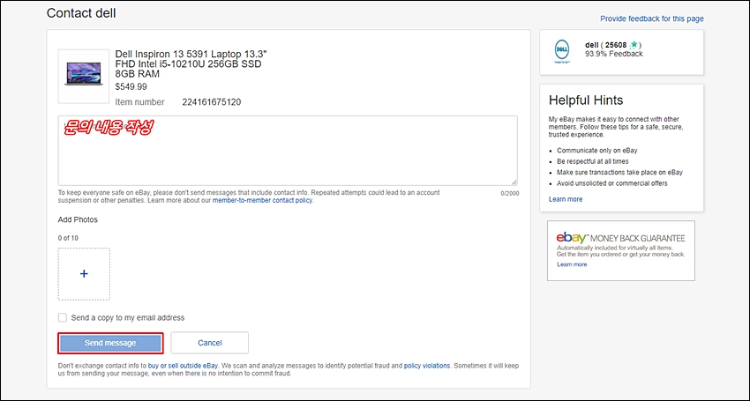
Task: Click the Helpful Hints heading
Action: coord(586,100)
